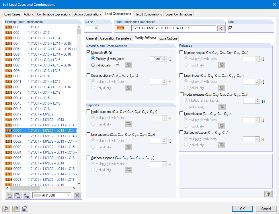Viewport: 279px width, 214px height.
Task: Click the vertical scrollbar thumb of list
Action: pyautogui.click(x=79, y=32)
